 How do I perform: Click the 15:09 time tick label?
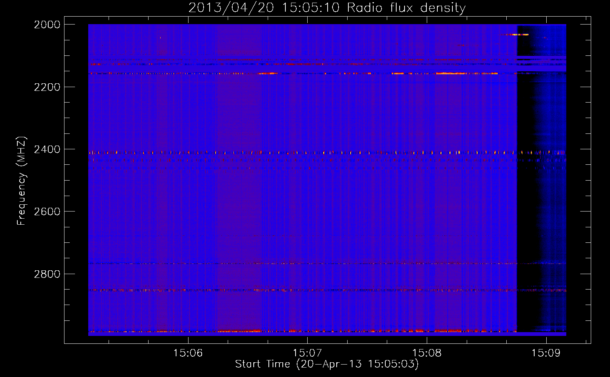coord(546,353)
